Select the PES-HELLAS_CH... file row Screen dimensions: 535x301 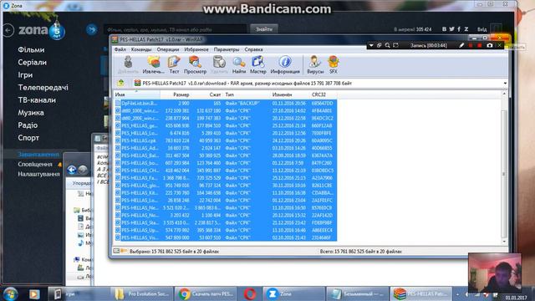(226, 171)
